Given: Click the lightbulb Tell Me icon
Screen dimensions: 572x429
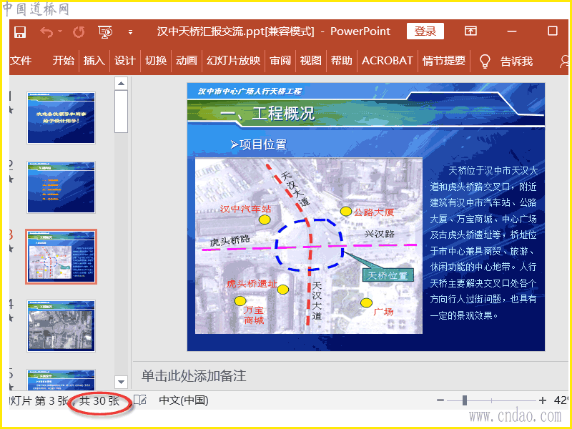Looking at the screenshot, I should (485, 61).
